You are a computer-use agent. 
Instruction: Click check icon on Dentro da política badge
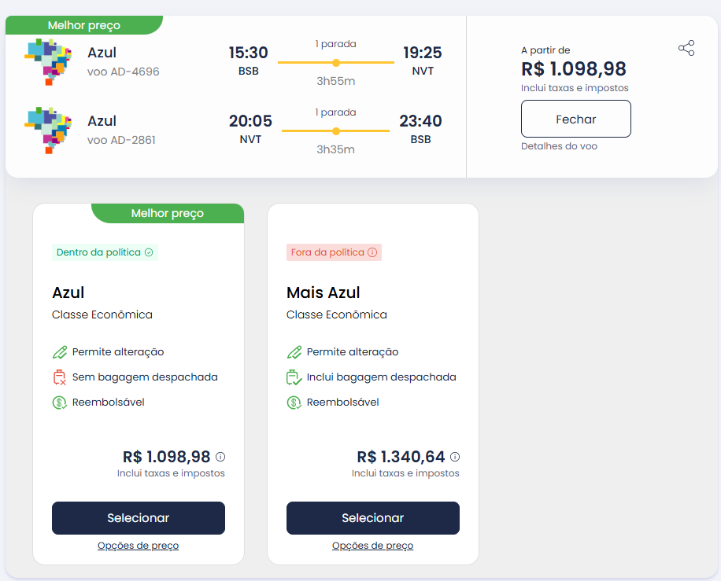point(149,252)
